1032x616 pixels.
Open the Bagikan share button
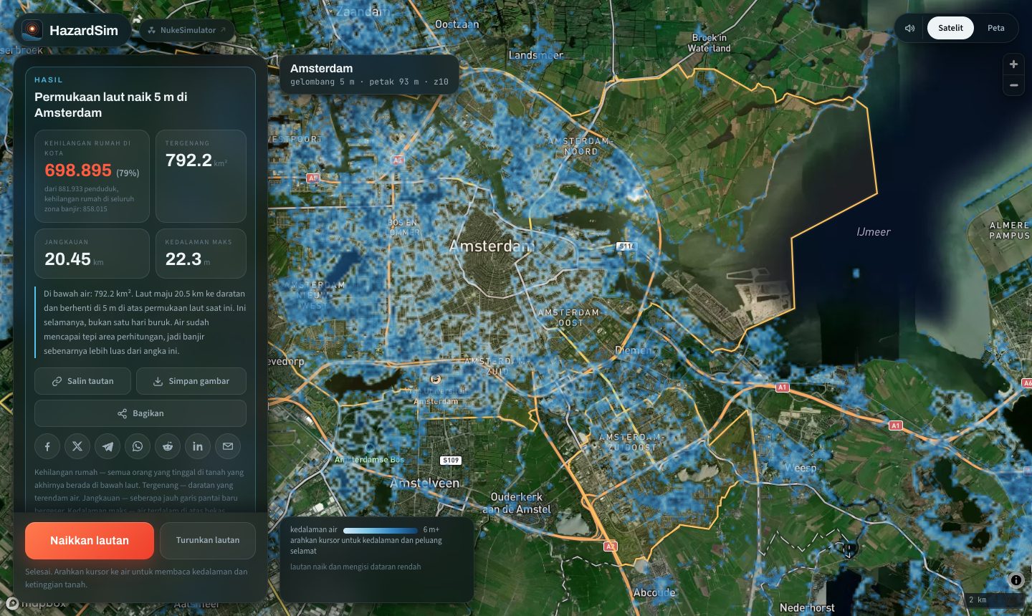click(140, 413)
